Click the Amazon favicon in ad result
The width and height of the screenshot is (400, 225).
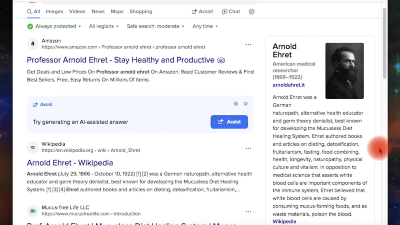[32, 44]
